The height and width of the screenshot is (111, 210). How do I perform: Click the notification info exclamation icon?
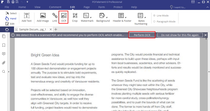click(13, 35)
